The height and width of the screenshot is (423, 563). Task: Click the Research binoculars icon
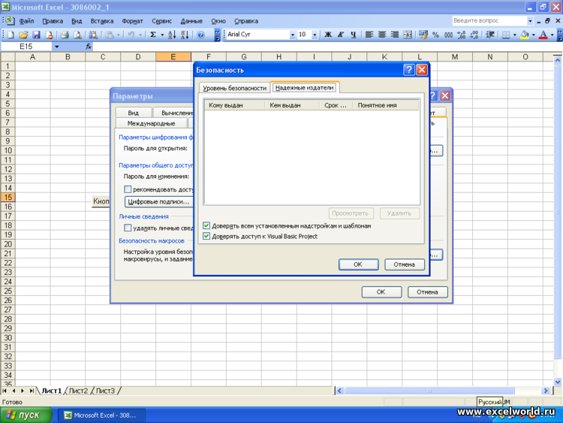93,35
